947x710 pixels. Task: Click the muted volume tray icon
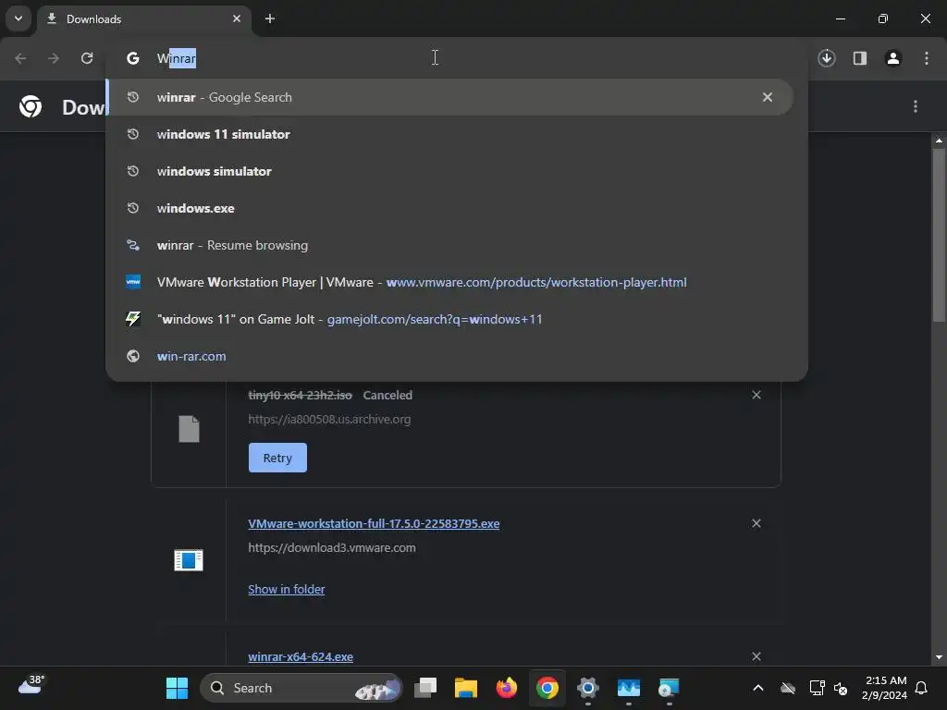point(840,688)
